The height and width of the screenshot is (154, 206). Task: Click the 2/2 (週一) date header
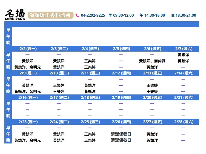pyautogui.click(x=28, y=49)
